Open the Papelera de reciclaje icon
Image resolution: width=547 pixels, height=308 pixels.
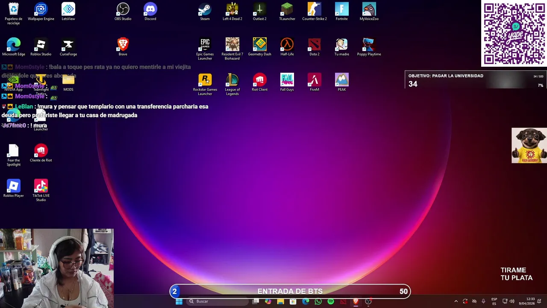14,14
